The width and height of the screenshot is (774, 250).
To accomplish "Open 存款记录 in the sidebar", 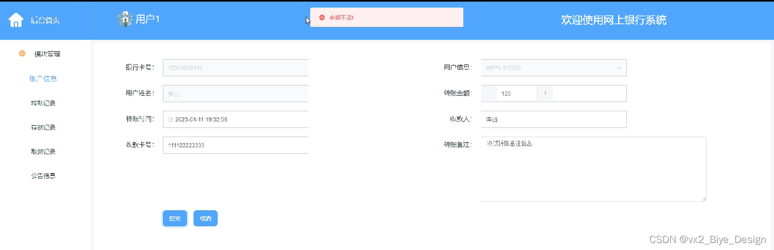I will pyautogui.click(x=43, y=127).
